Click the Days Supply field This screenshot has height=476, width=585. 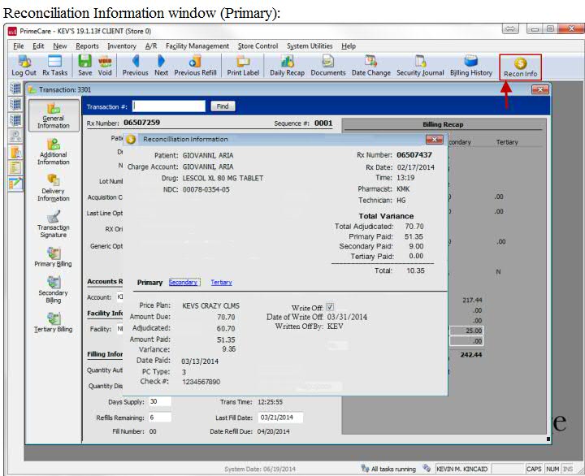coord(160,401)
